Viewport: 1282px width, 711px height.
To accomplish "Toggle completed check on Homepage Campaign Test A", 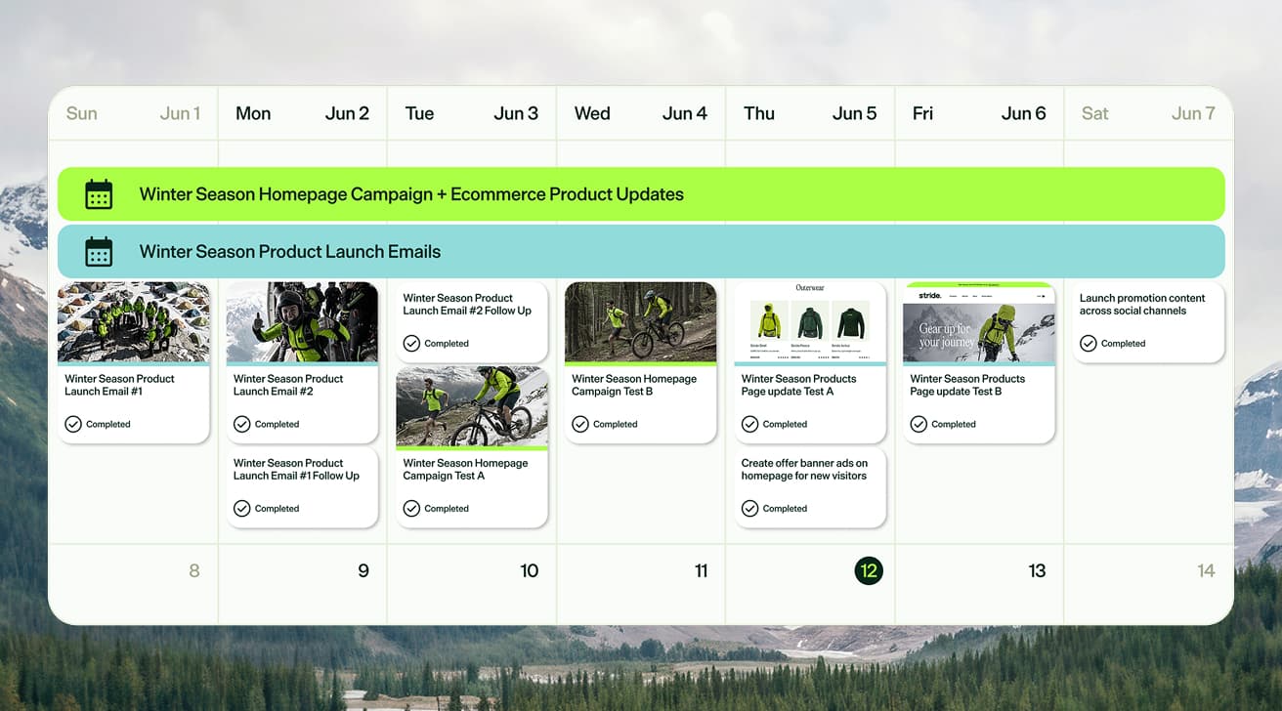I will tap(411, 509).
